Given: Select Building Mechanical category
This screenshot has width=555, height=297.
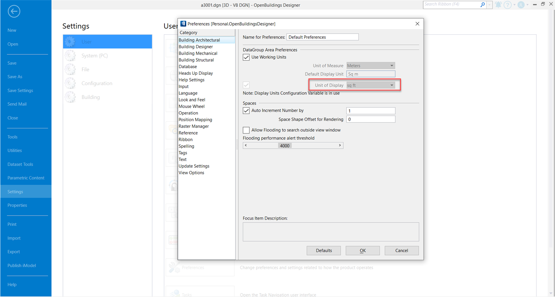Looking at the screenshot, I should (x=206, y=53).
